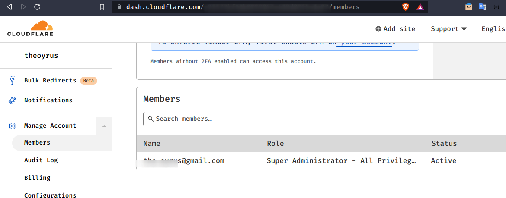Open Billing in sidebar
506x198 pixels.
(x=37, y=178)
